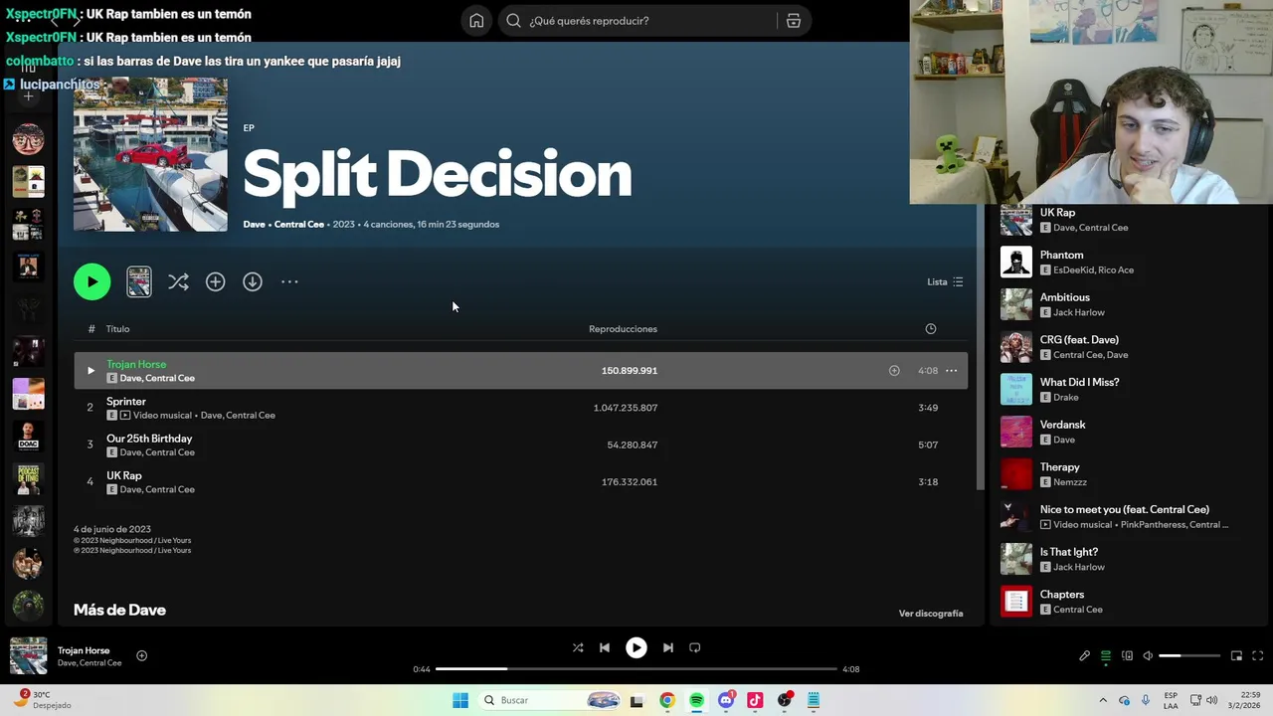This screenshot has width=1273, height=716.
Task: Open Chrome from the taskbar
Action: point(667,700)
